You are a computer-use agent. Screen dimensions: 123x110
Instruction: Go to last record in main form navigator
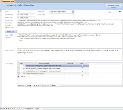pos(19,109)
